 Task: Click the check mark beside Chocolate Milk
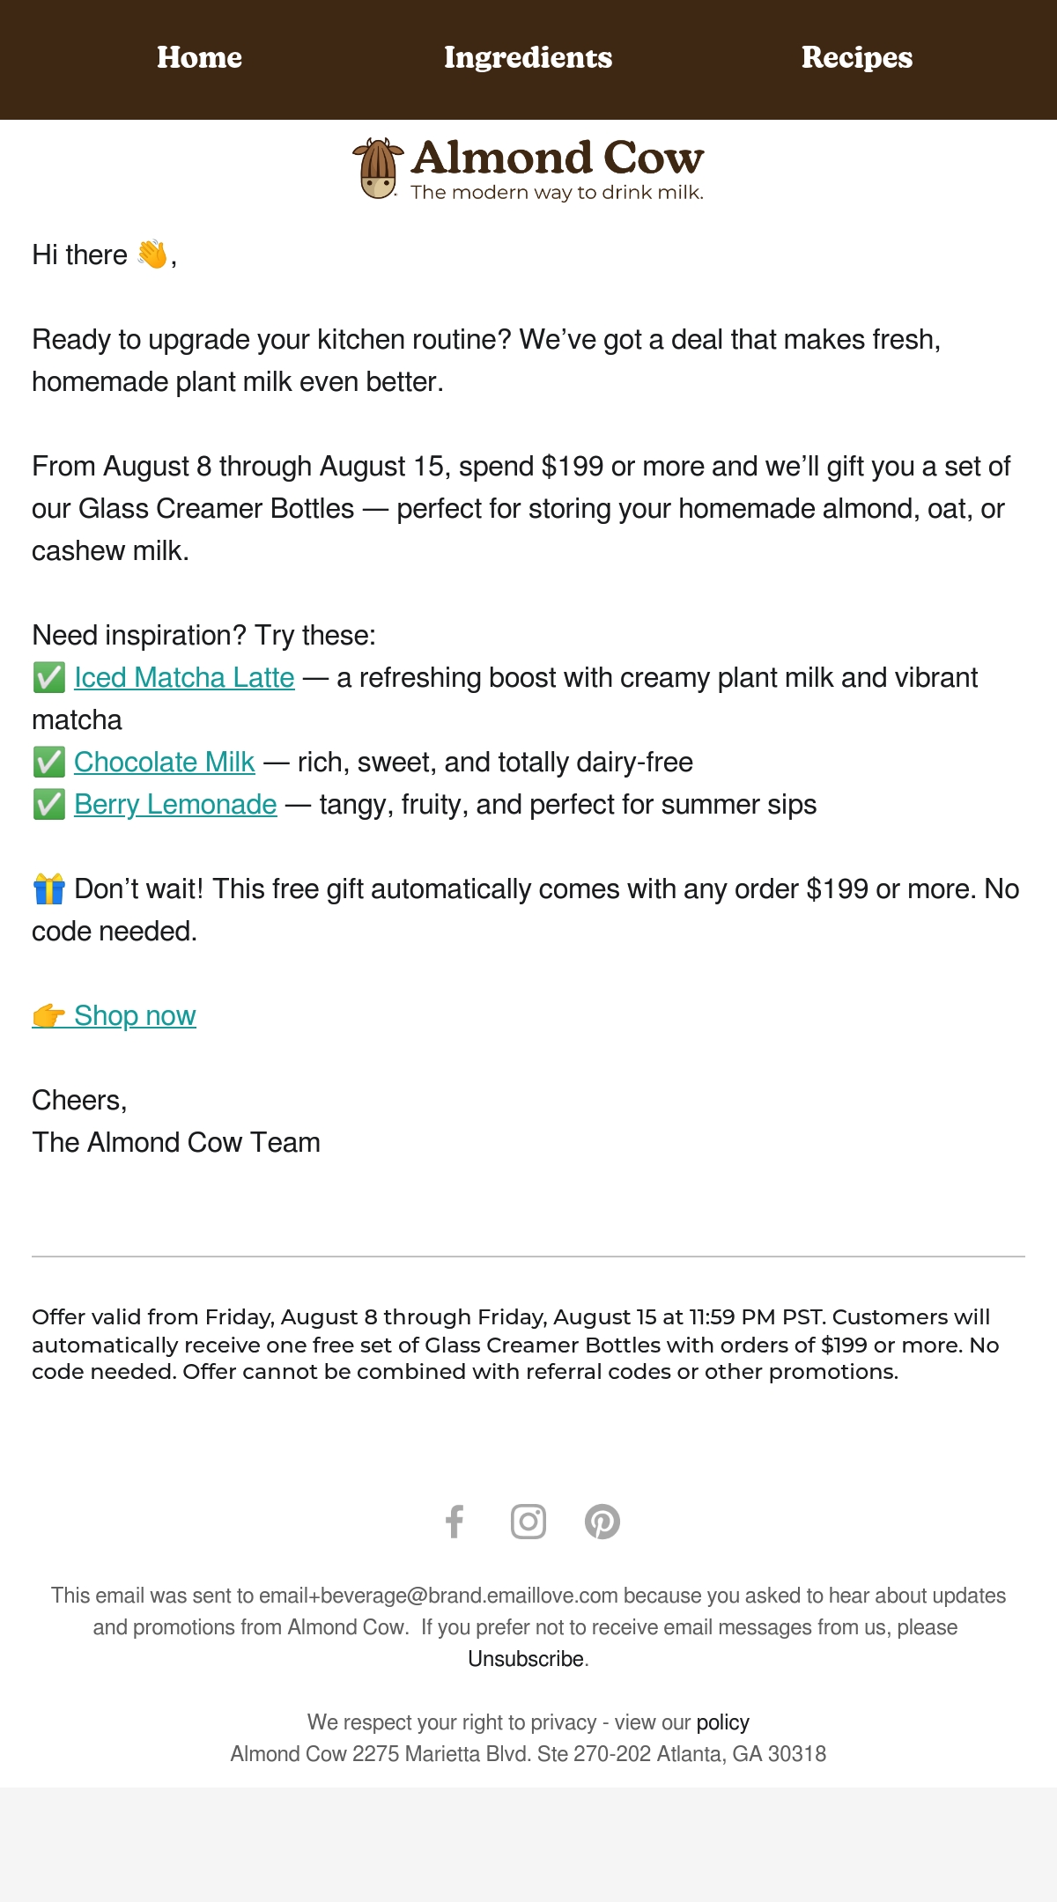point(49,763)
